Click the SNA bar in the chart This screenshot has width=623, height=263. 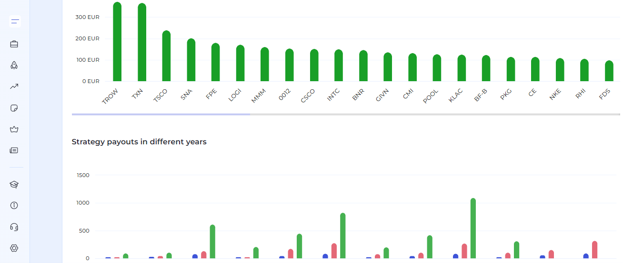[191, 60]
